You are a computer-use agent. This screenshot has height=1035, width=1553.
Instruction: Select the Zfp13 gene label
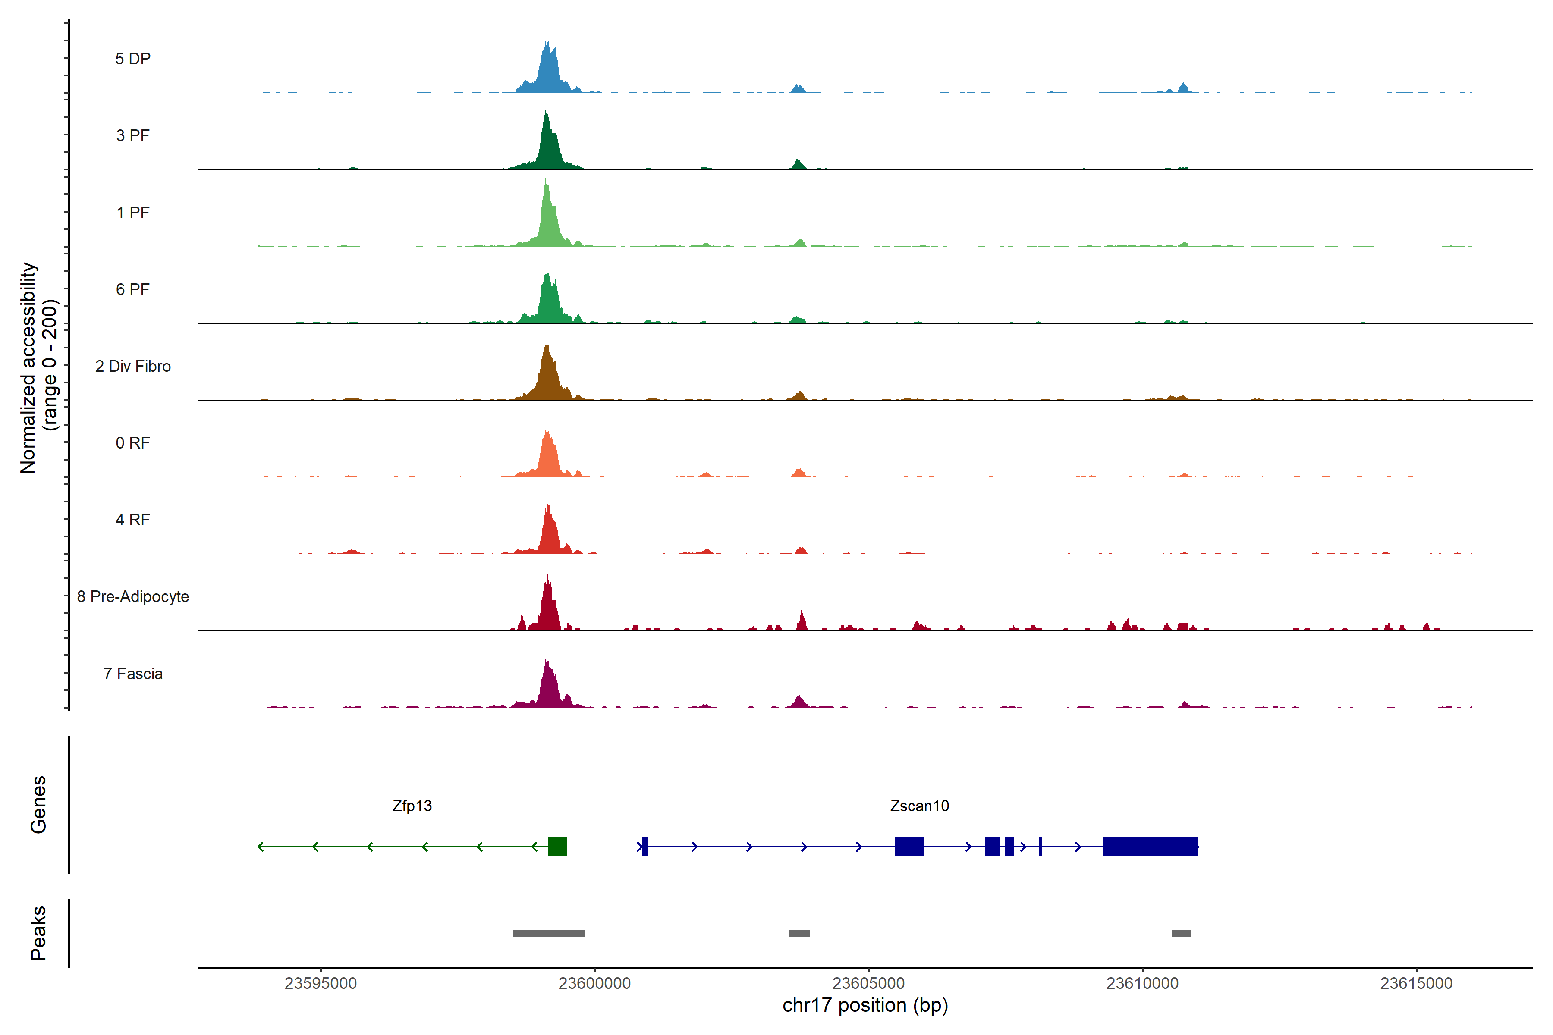412,806
